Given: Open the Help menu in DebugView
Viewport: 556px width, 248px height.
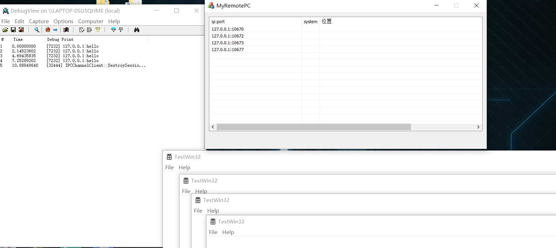Looking at the screenshot, I should (x=114, y=21).
